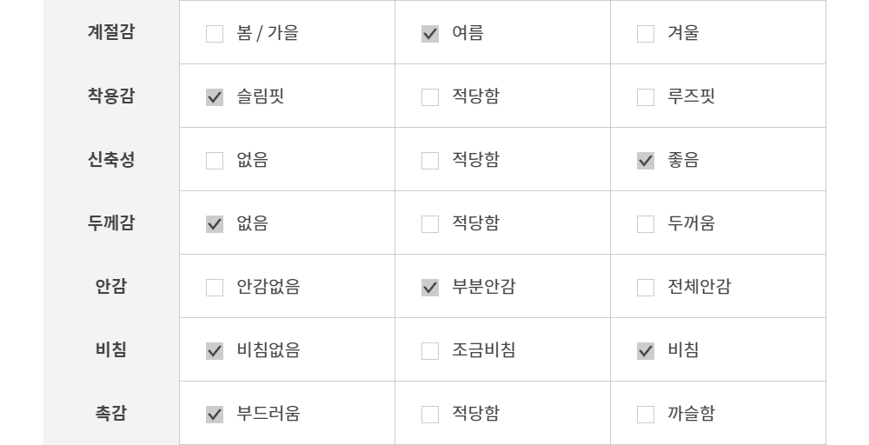Image resolution: width=869 pixels, height=445 pixels.
Task: Check 없음 in the 신축성 row
Action: pyautogui.click(x=215, y=161)
